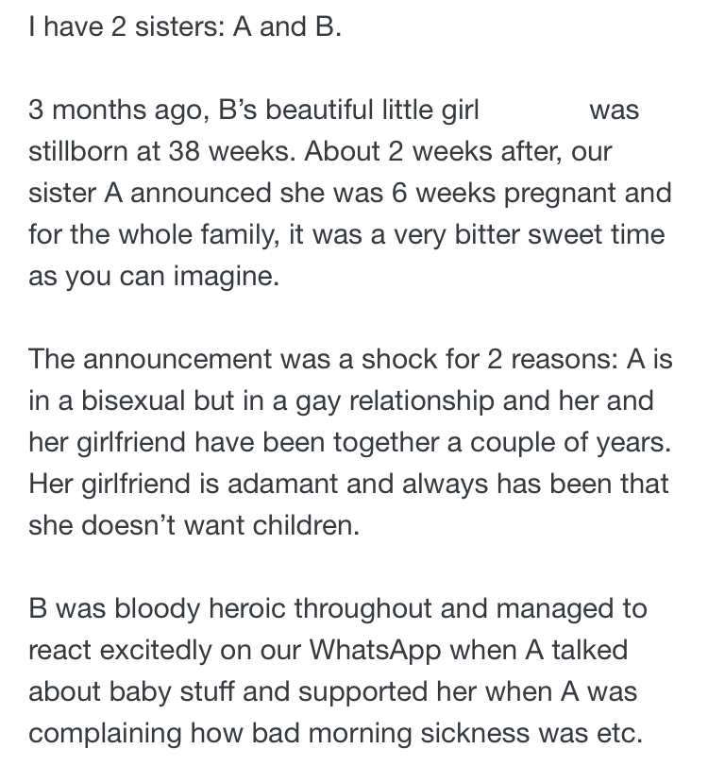Click the text "2 reasons"
Image resolution: width=708 pixels, height=766 pixels.
(x=551, y=359)
